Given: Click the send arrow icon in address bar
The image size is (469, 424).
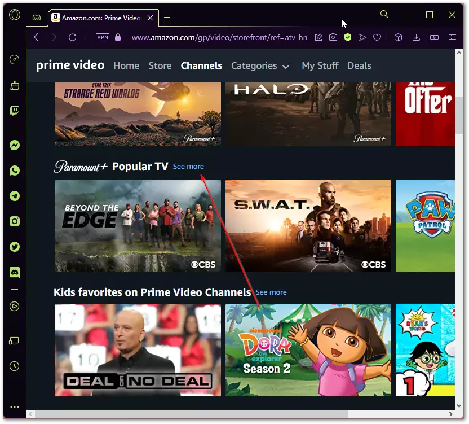Looking at the screenshot, I should pyautogui.click(x=362, y=37).
